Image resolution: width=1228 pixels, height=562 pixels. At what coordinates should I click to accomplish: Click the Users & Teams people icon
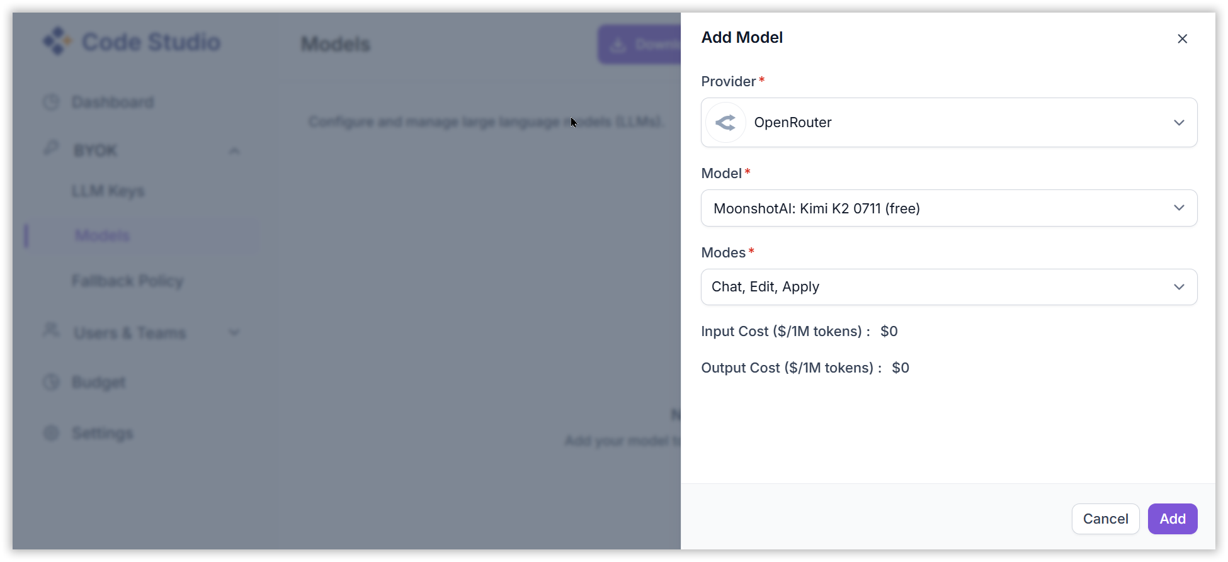pos(51,331)
